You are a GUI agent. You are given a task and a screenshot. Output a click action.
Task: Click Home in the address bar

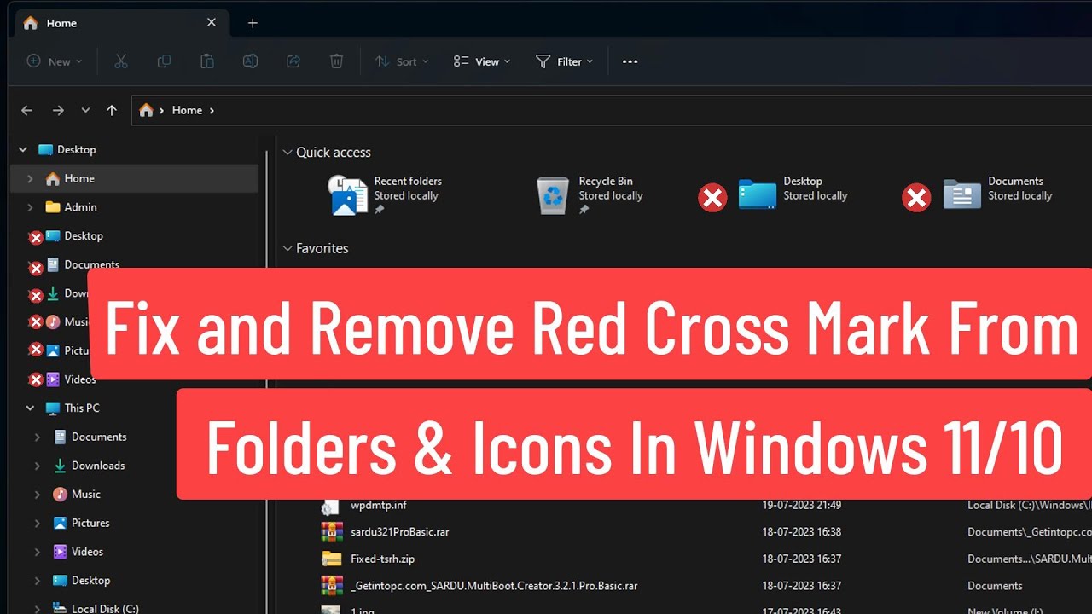tap(187, 110)
